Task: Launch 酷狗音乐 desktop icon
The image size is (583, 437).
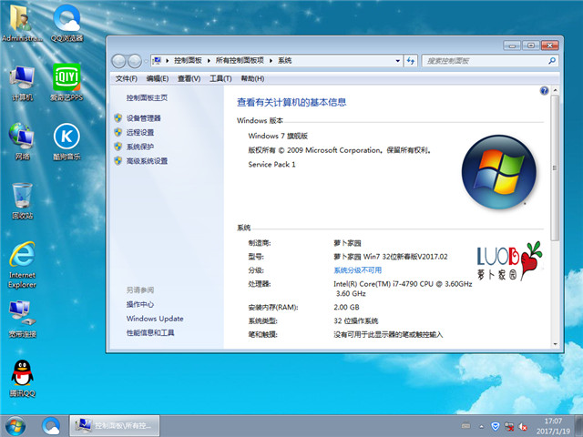Action: tap(66, 141)
